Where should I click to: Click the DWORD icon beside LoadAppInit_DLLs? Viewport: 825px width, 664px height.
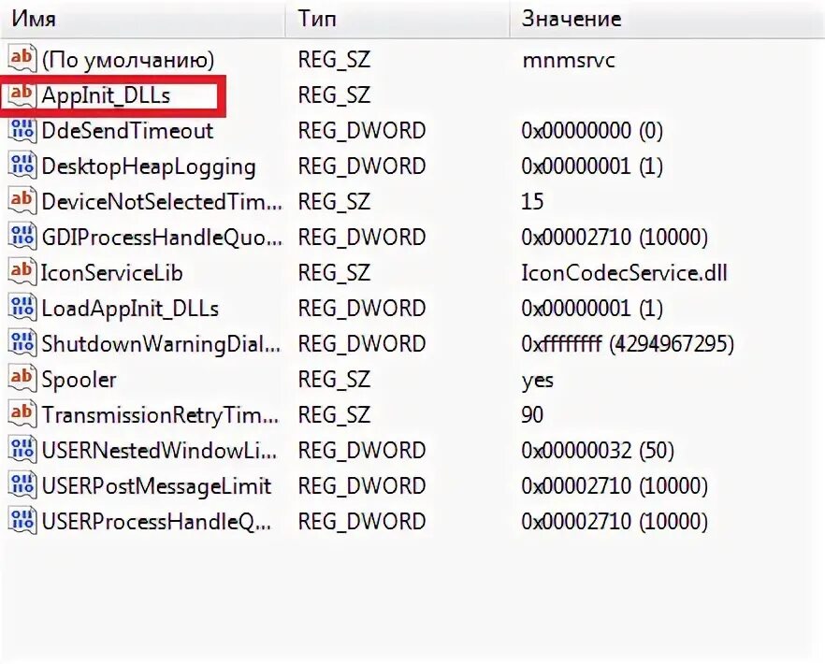click(x=22, y=308)
